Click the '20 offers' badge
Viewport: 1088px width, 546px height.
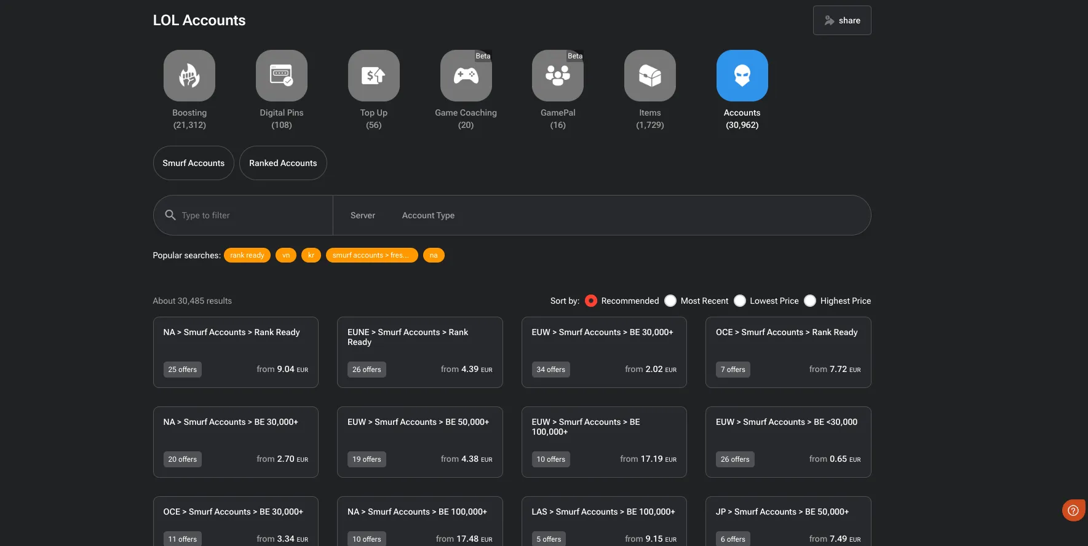(183, 459)
